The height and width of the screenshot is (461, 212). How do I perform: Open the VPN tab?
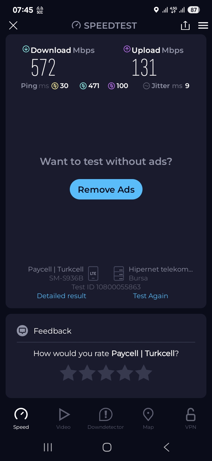[x=191, y=418]
